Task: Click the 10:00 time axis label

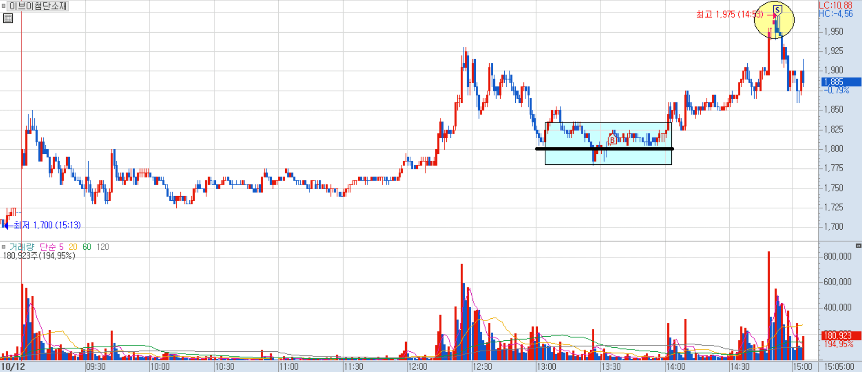Action: 160,366
